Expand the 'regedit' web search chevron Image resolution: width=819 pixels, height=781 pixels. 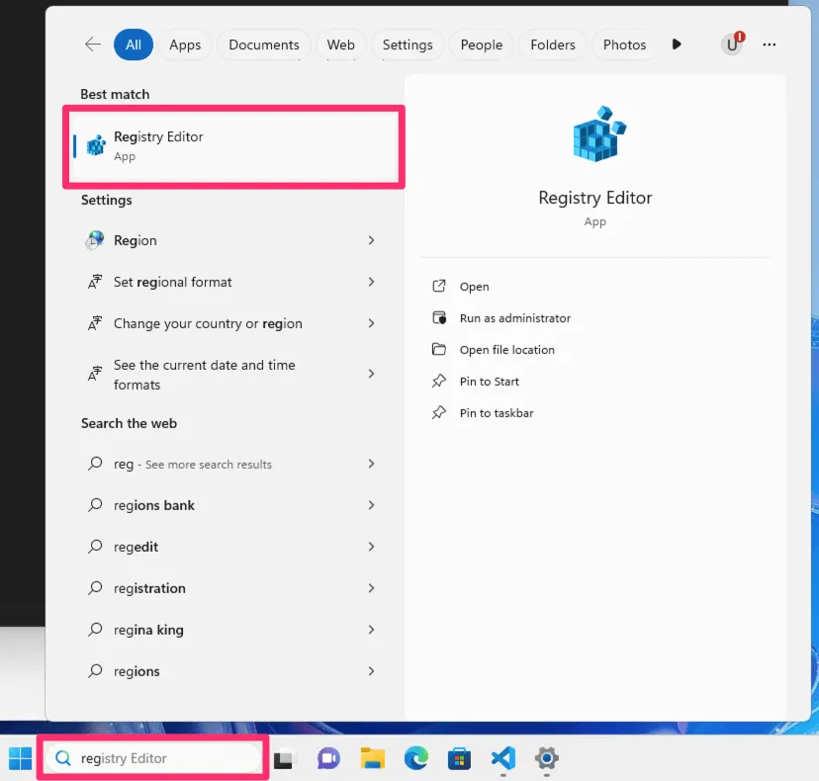click(371, 547)
